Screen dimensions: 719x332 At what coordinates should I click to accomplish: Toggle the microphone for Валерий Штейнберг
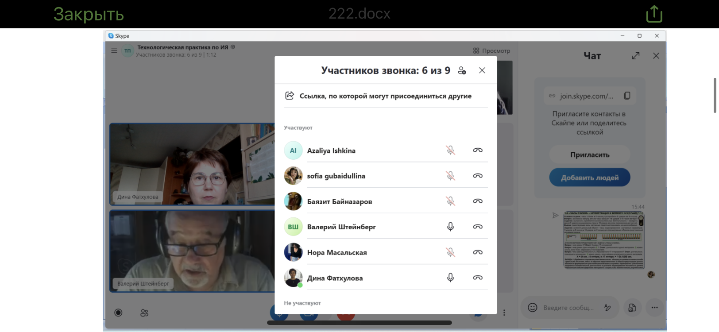(x=450, y=227)
